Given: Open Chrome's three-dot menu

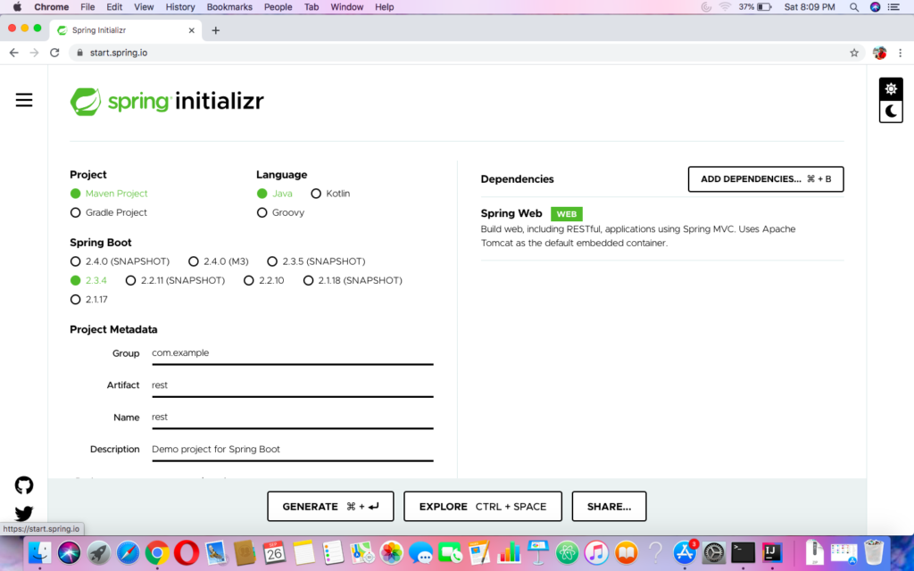Looking at the screenshot, I should point(900,53).
